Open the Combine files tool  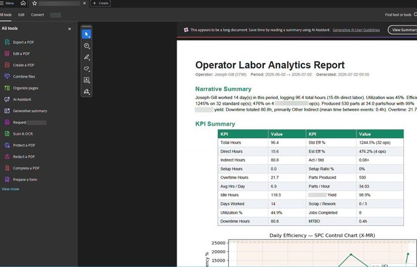[x=20, y=76]
